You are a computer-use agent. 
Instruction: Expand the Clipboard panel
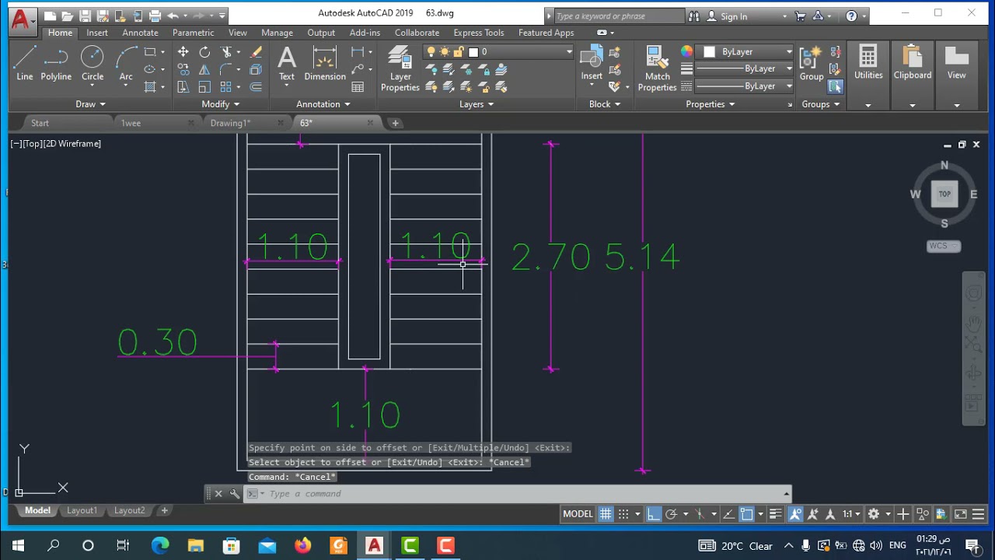pos(913,105)
